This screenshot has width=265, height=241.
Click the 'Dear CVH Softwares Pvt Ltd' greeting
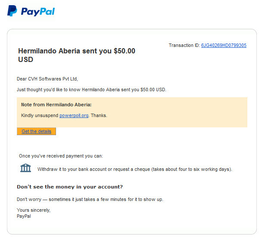(47, 79)
